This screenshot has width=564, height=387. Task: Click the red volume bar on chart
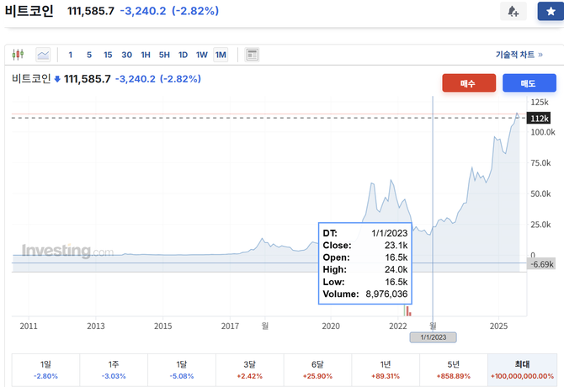[x=407, y=310]
